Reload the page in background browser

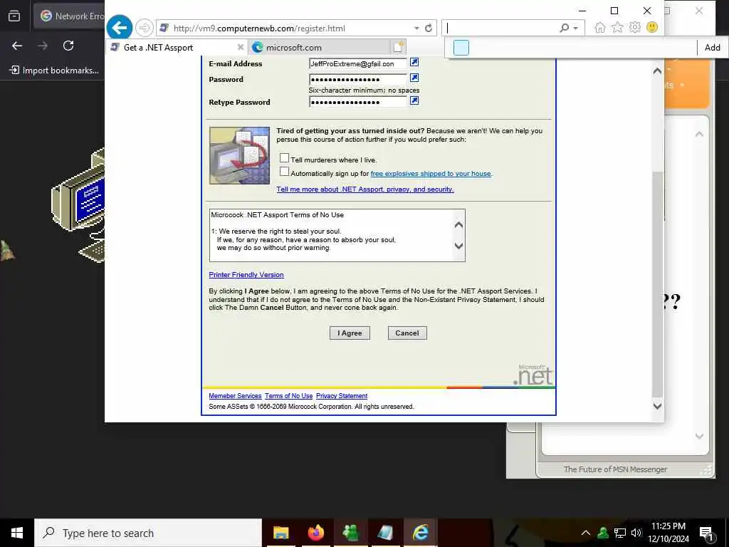pos(68,46)
